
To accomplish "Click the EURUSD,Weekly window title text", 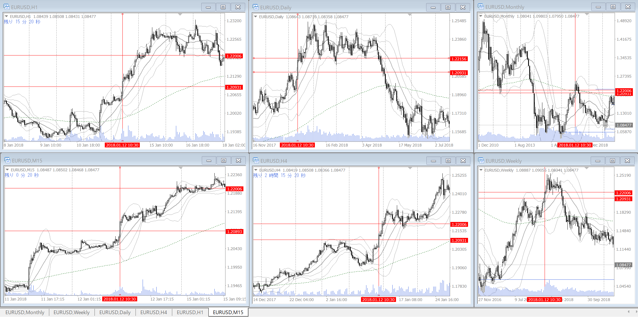I will [x=504, y=161].
